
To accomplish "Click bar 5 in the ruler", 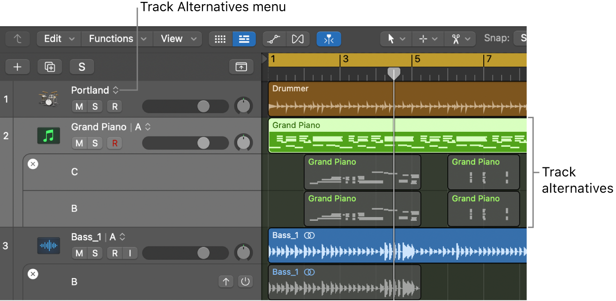I will (417, 60).
